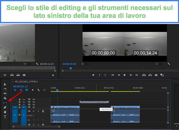
Task: Hide track V3 with its eye icon
Action: 34,102
